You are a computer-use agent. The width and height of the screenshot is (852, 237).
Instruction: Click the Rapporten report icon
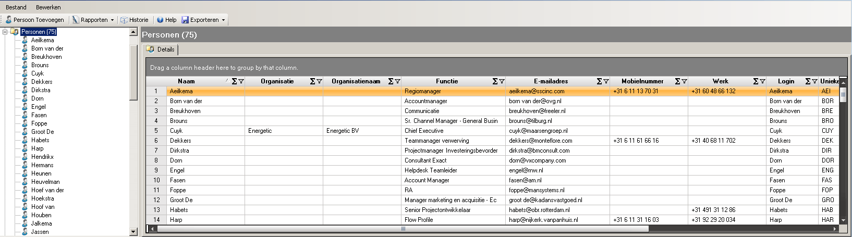pos(76,20)
